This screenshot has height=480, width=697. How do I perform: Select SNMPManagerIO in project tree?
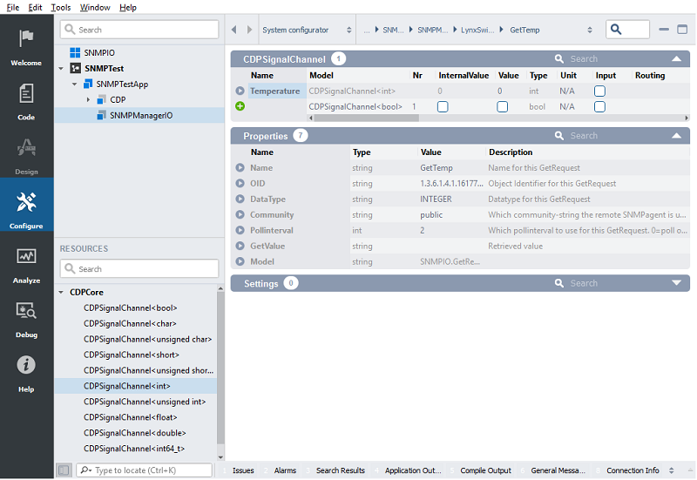(x=140, y=115)
